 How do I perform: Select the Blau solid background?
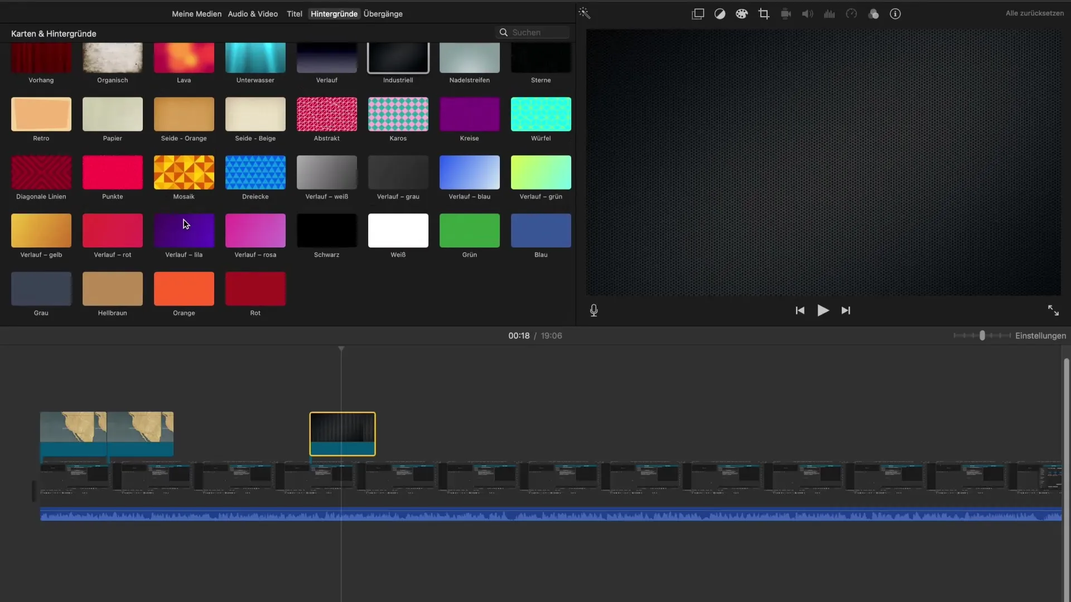[x=541, y=231]
